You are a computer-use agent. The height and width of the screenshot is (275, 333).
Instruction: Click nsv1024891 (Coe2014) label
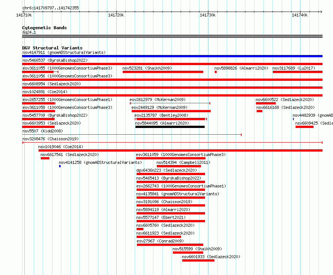tap(45, 92)
